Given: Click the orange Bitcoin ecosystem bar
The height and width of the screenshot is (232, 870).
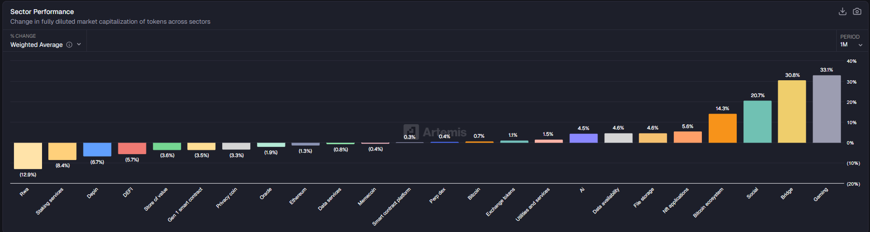Looking at the screenshot, I should click(x=722, y=129).
